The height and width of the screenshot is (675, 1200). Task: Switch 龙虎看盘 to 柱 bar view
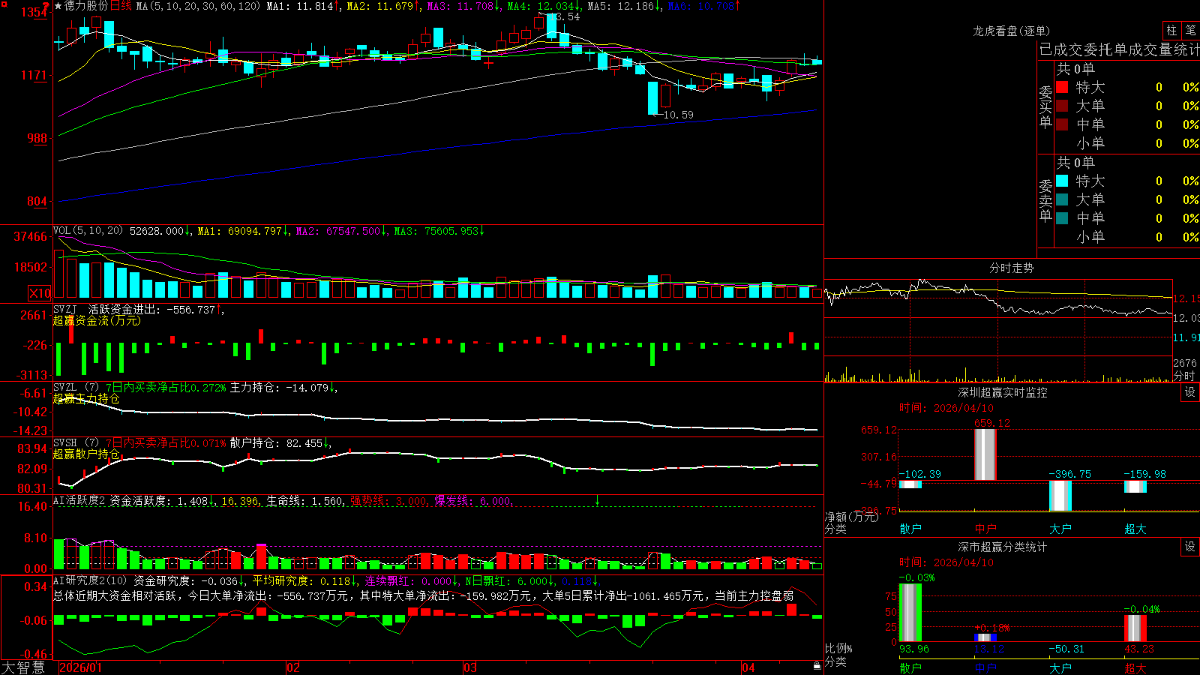[x=1171, y=30]
